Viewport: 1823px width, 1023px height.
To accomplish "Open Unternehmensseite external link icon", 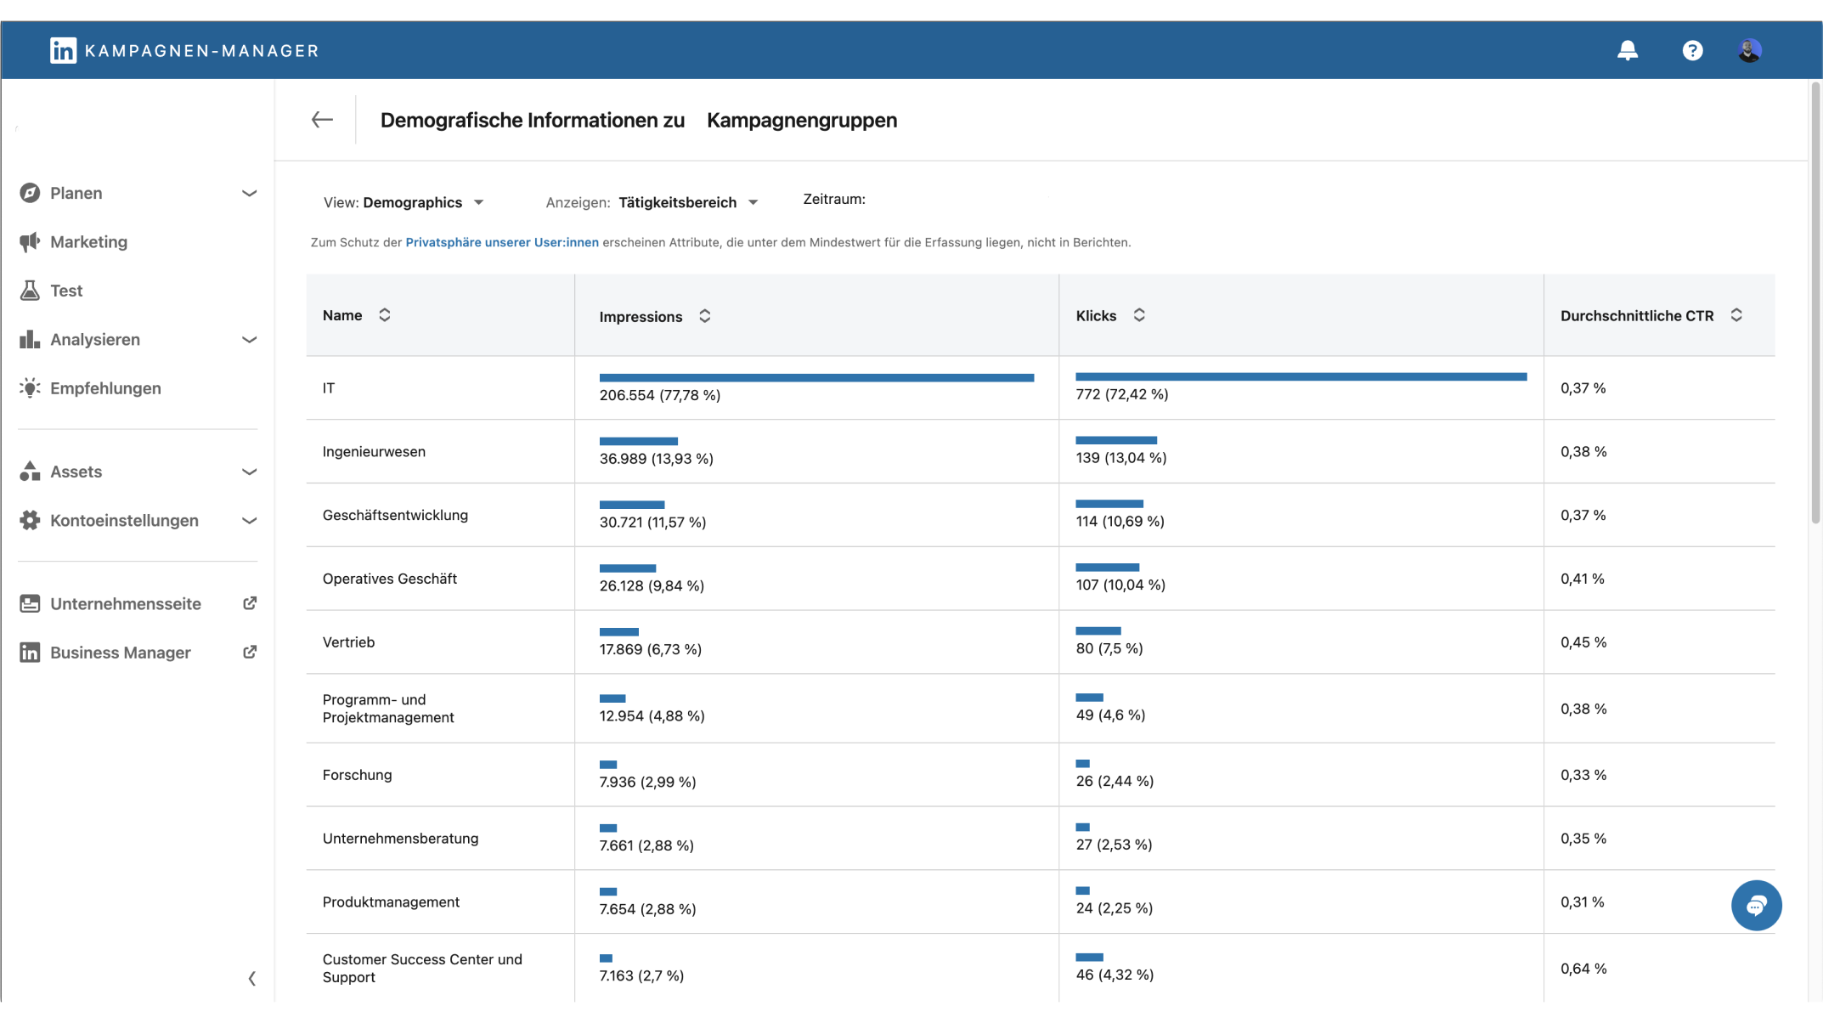I will point(250,603).
